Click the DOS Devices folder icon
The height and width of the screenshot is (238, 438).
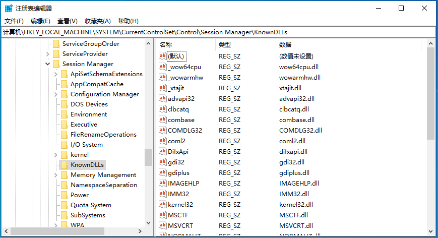tap(64, 104)
